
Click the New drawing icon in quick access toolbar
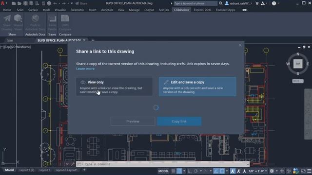pos(14,3)
